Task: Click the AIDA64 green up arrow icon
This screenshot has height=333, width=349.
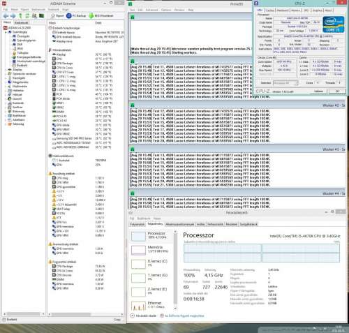Action: pos(20,16)
